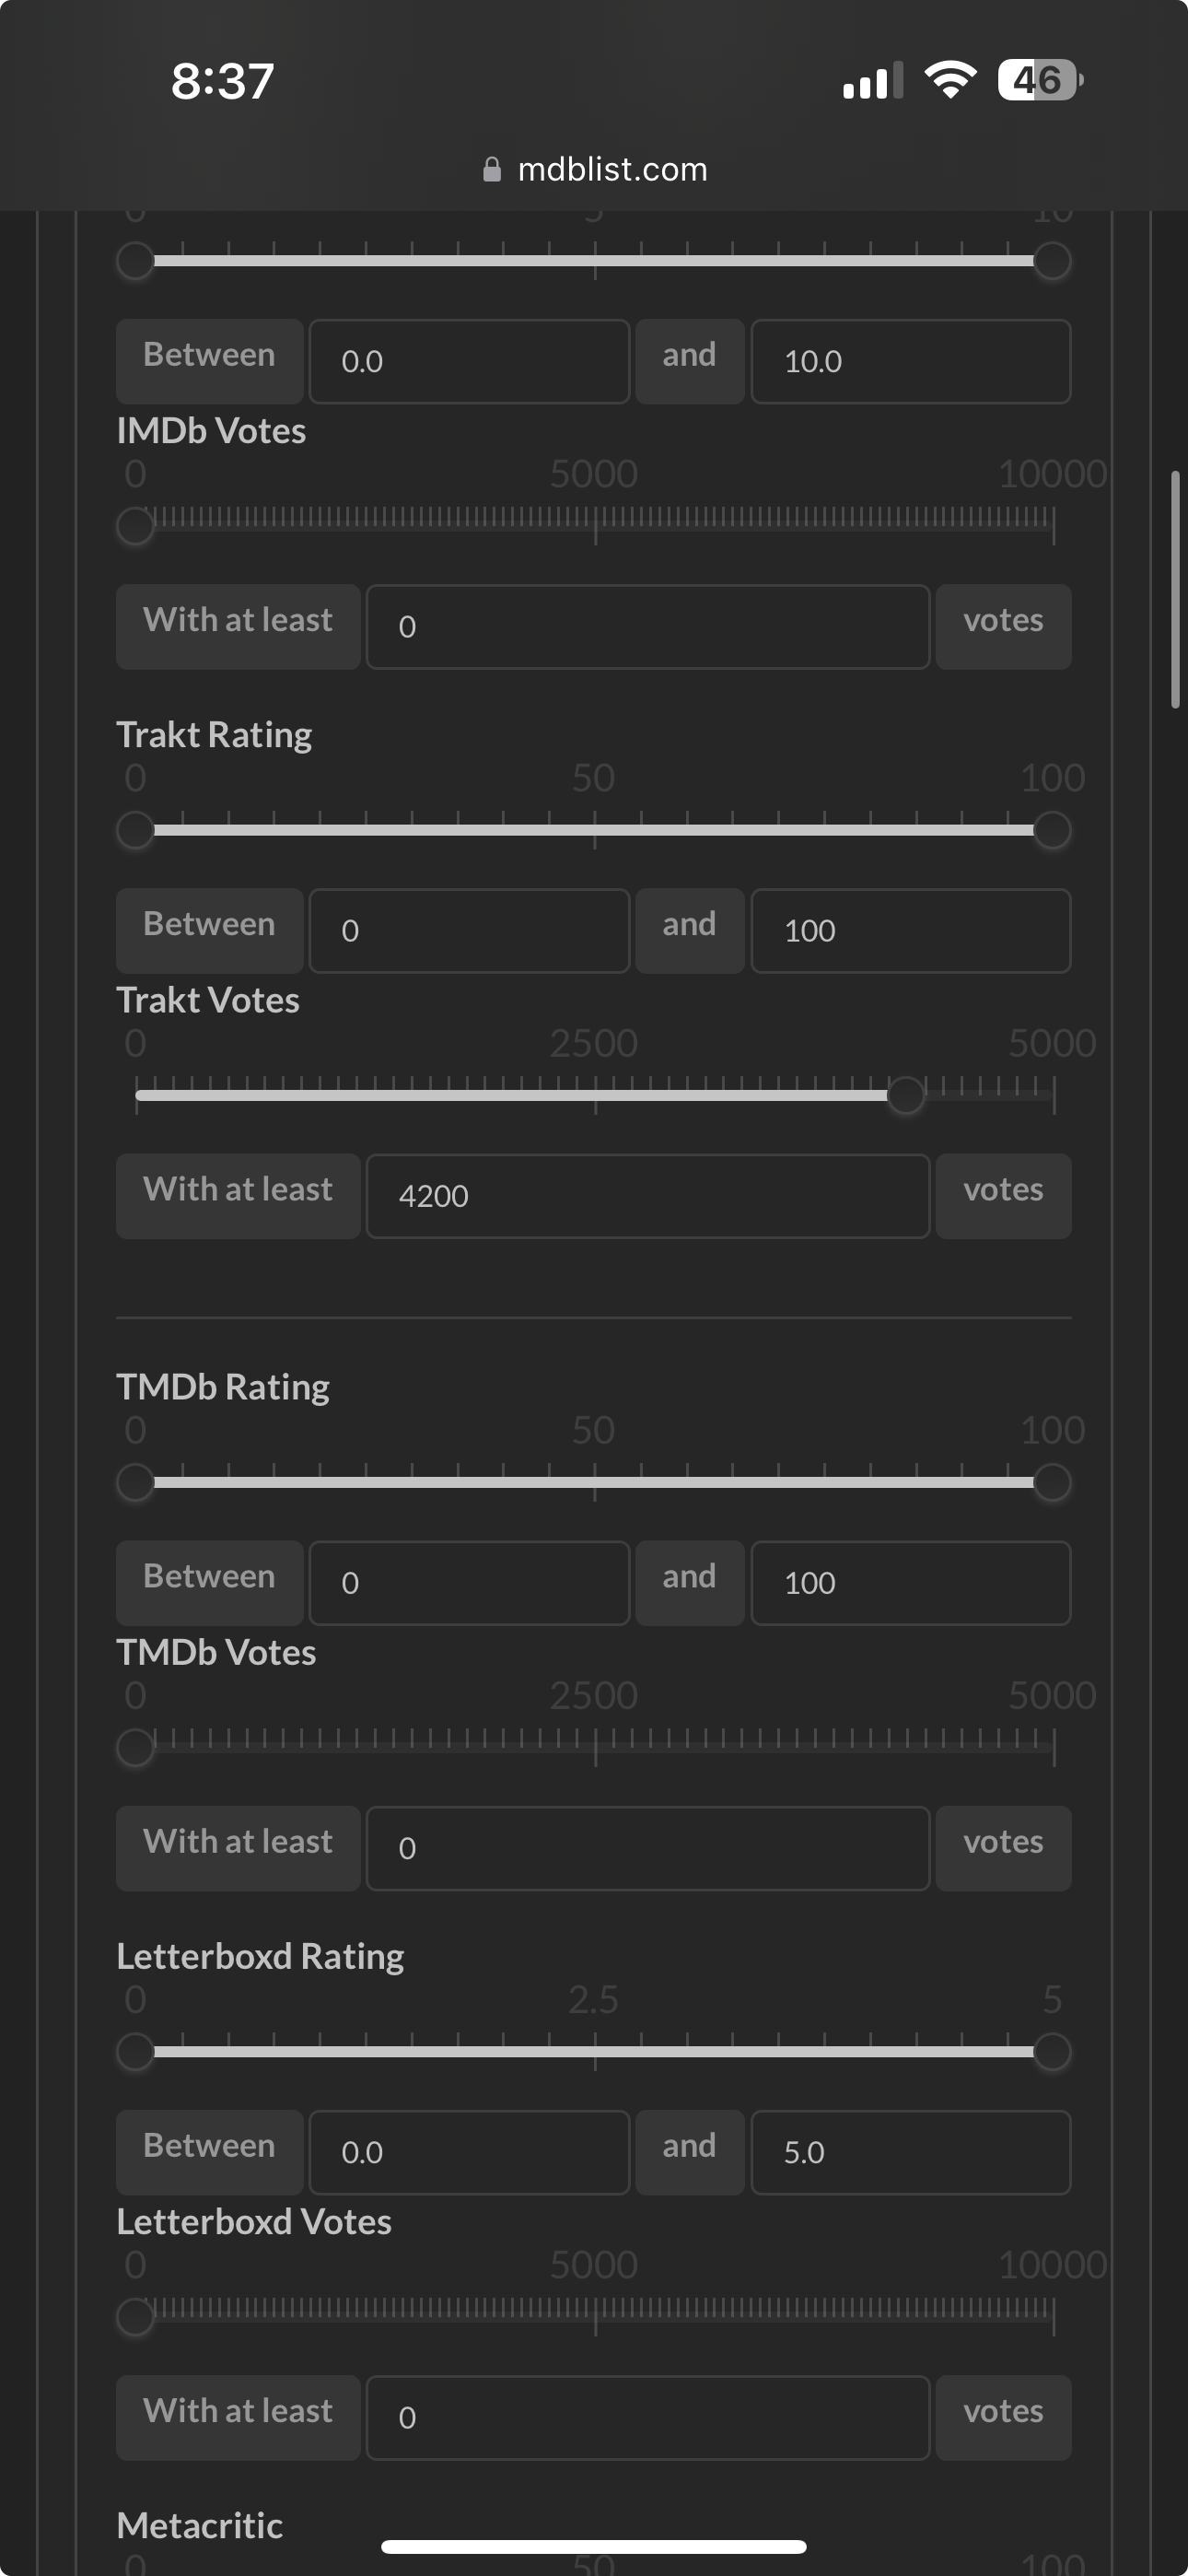The image size is (1188, 2576).
Task: Focus the Trakt Rating maximum field showing 100
Action: [x=910, y=931]
